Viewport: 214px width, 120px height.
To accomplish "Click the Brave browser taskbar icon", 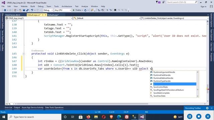I will pos(111,117).
